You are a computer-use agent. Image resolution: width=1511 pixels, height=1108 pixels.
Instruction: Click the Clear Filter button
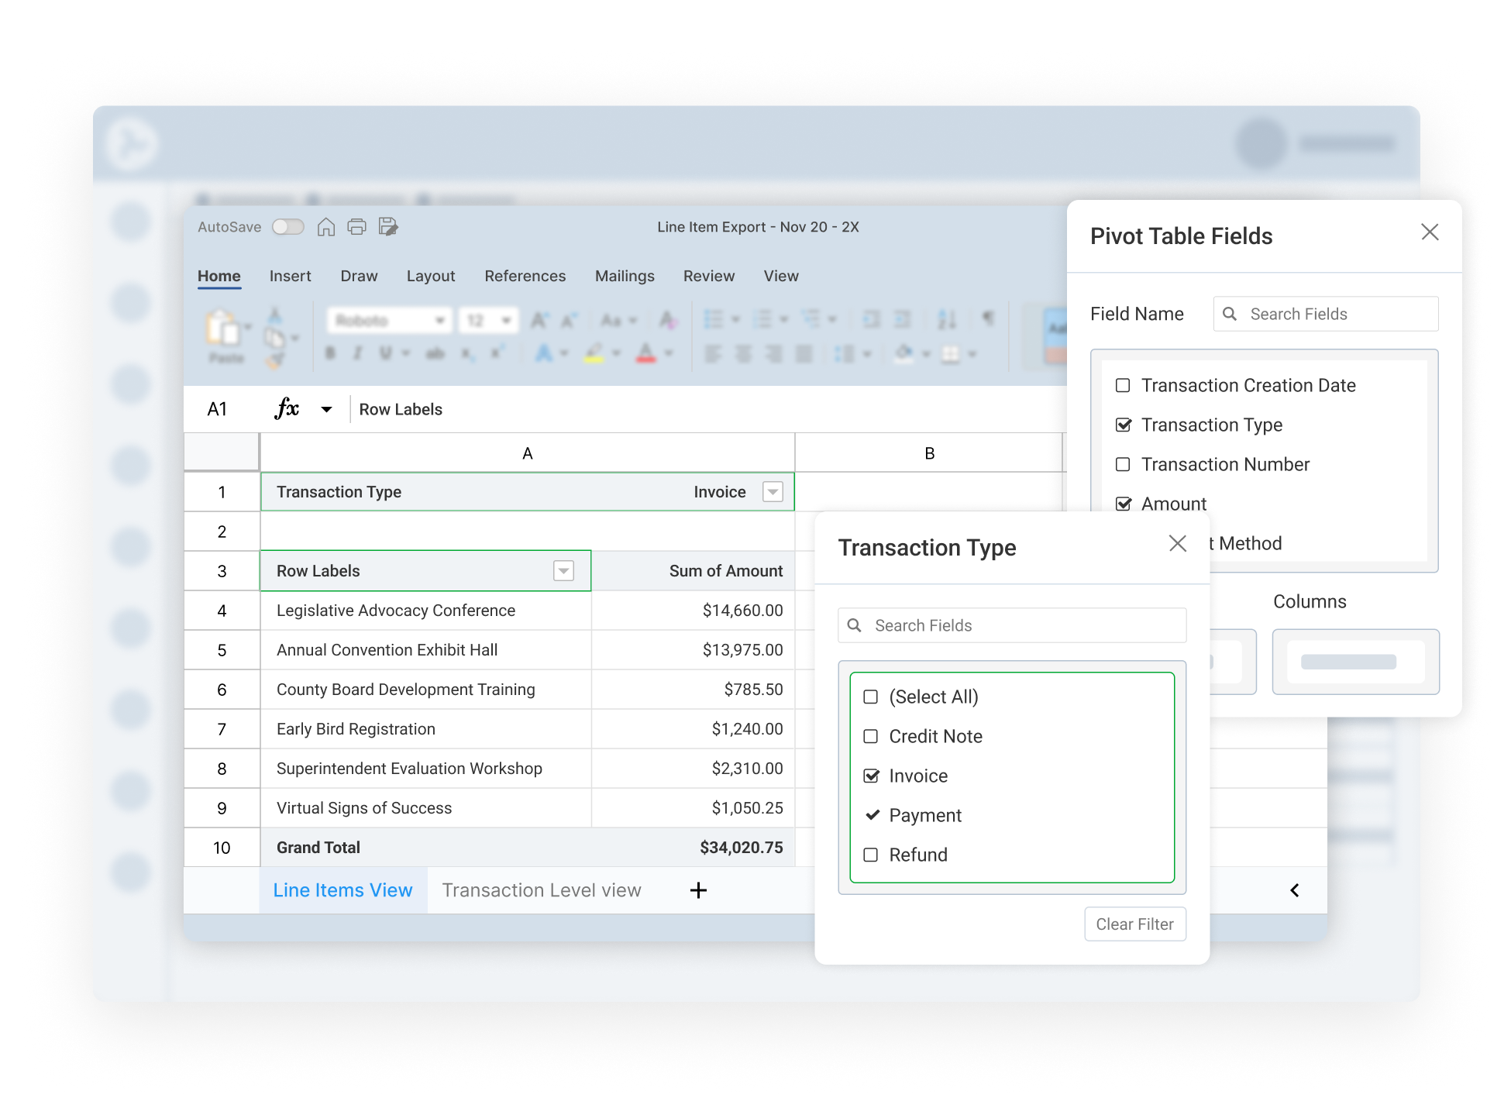[x=1134, y=924]
